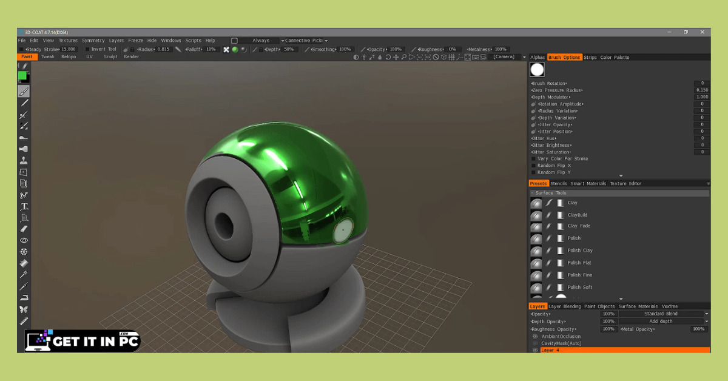Image resolution: width=728 pixels, height=381 pixels.
Task: Select the Polish Soft preset
Action: coord(580,287)
